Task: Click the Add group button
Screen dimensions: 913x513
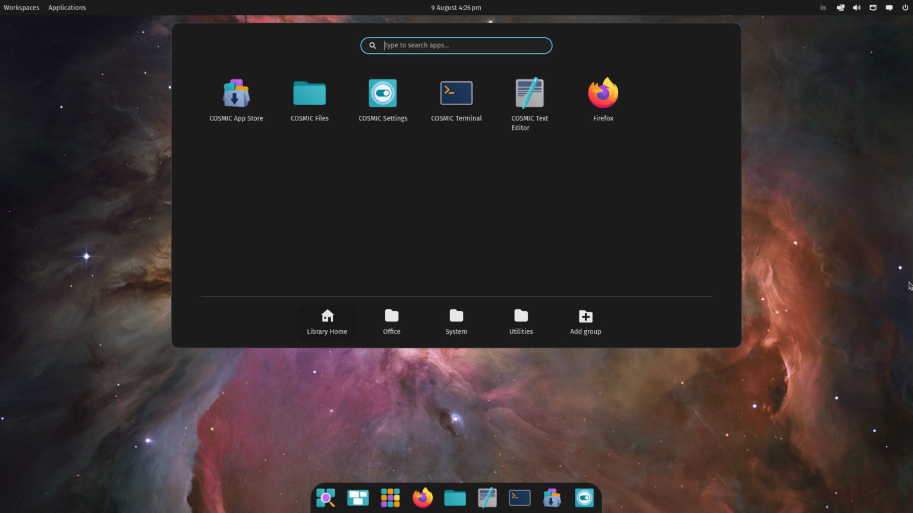Action: click(585, 322)
